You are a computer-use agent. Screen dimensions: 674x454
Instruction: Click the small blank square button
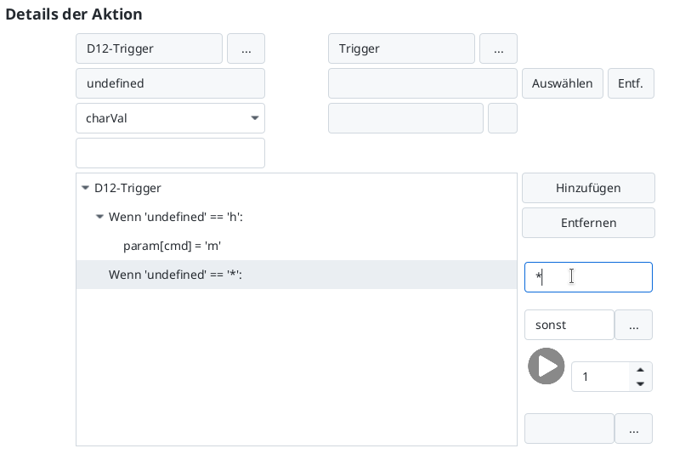[x=502, y=119]
